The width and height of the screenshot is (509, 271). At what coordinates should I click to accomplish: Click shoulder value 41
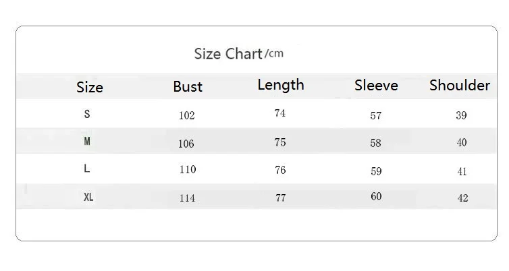click(x=462, y=172)
